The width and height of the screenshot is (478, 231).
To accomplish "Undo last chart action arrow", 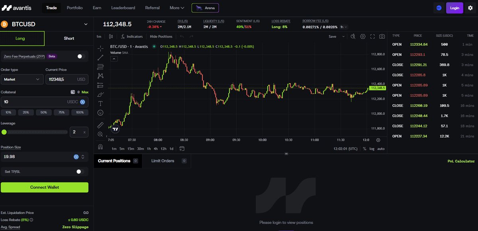I will [182, 36].
